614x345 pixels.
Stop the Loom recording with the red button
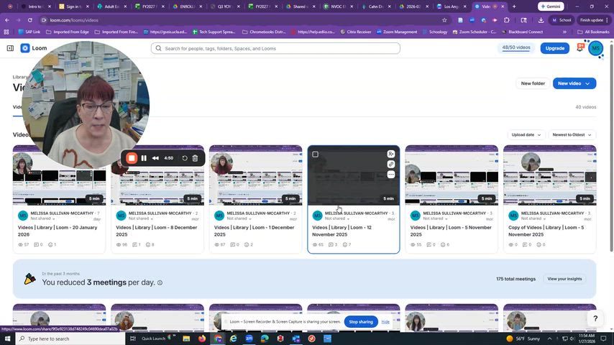tap(132, 158)
